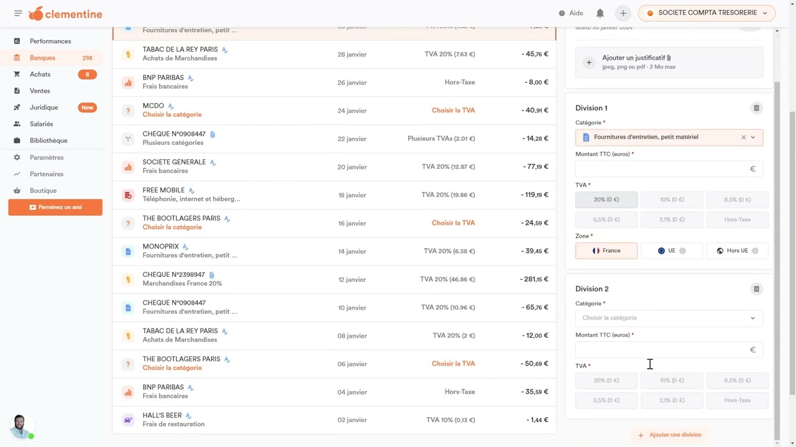The width and height of the screenshot is (796, 447).
Task: Click Division 1 Montant TTC field
Action: tap(662, 169)
